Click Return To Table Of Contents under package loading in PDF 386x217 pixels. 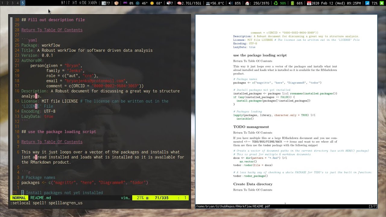tap(253, 61)
